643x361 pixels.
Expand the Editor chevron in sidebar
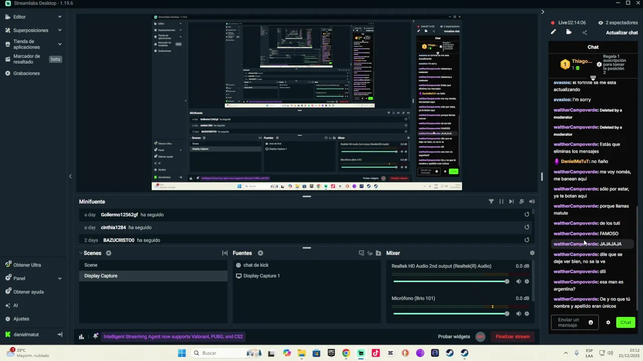coord(60,17)
